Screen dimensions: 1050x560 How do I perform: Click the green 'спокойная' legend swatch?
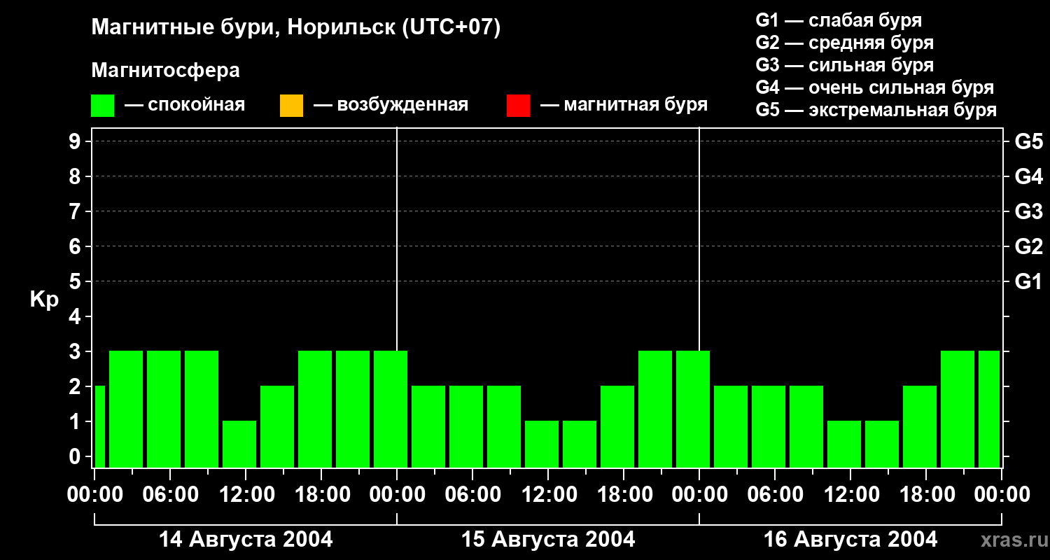click(x=103, y=106)
